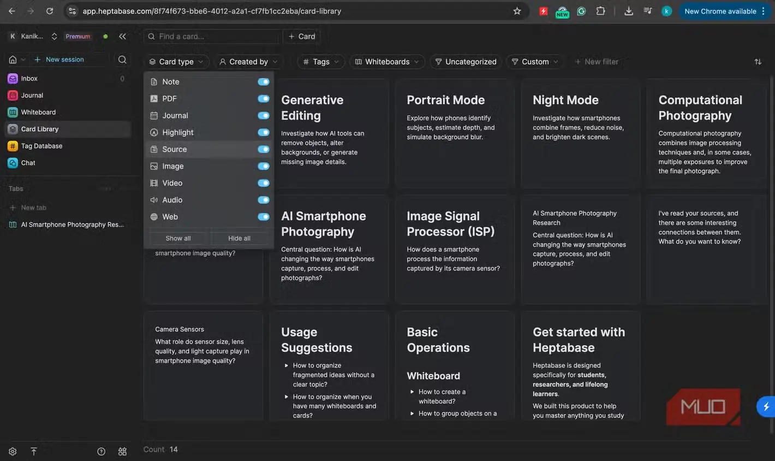Open Inbox in sidebar
The height and width of the screenshot is (461, 775).
tap(67, 79)
